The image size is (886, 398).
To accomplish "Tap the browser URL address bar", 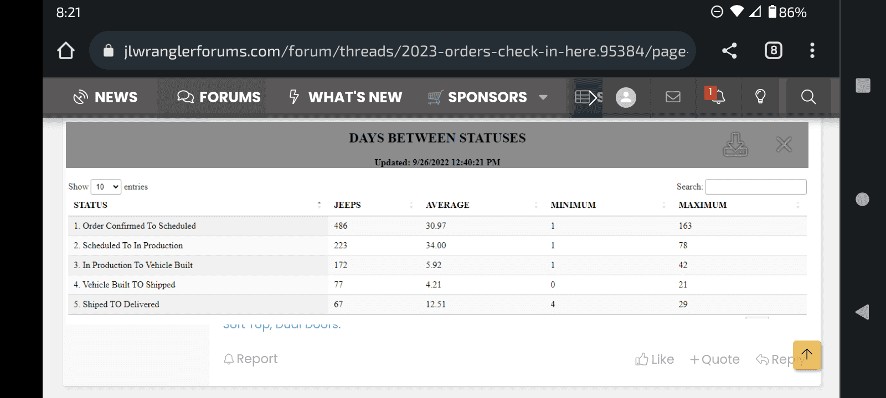I will (392, 51).
